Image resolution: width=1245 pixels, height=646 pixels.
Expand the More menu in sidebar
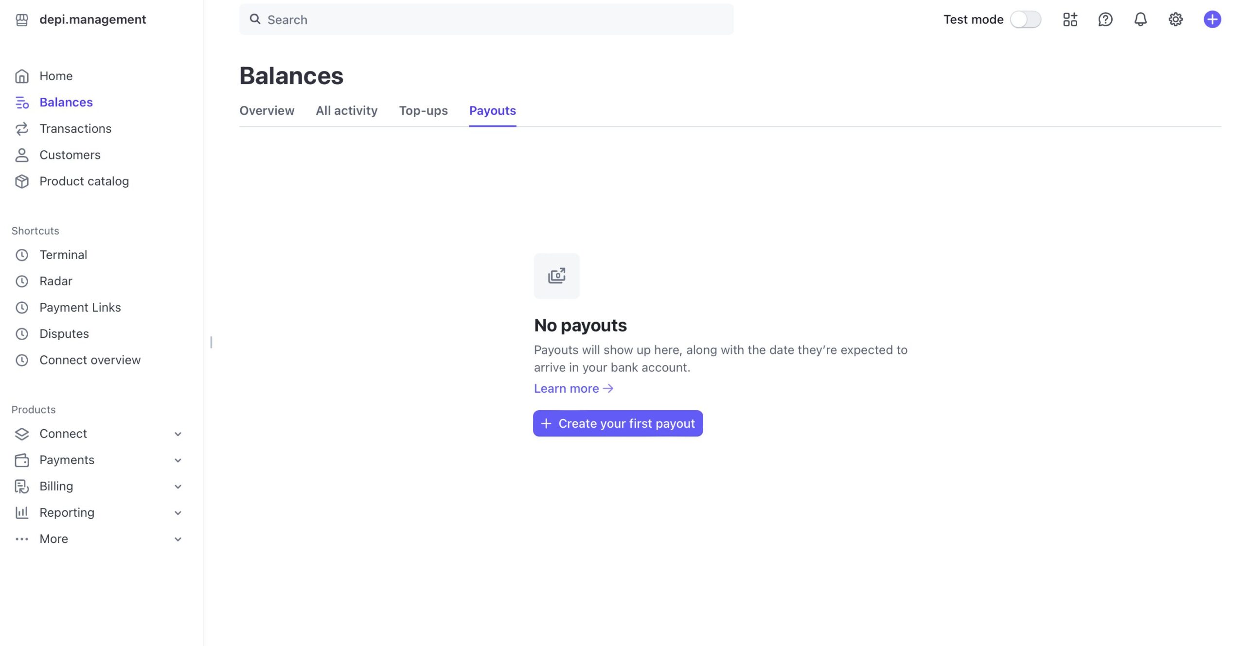pos(98,539)
